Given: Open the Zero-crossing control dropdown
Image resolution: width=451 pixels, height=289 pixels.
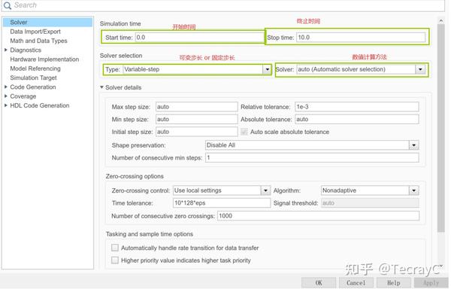Looking at the screenshot, I should point(222,190).
